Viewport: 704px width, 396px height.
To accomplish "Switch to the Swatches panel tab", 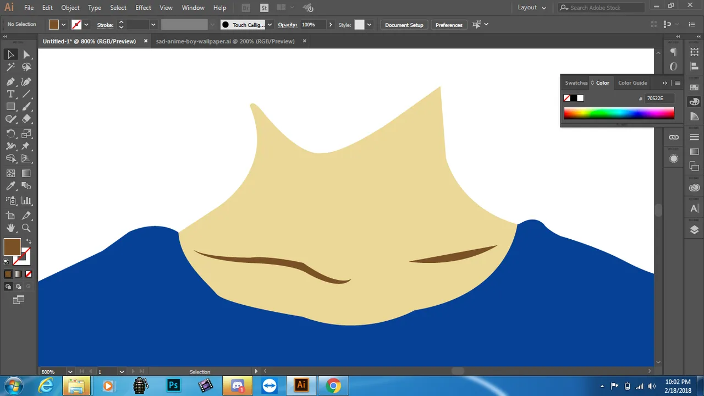I will click(576, 83).
